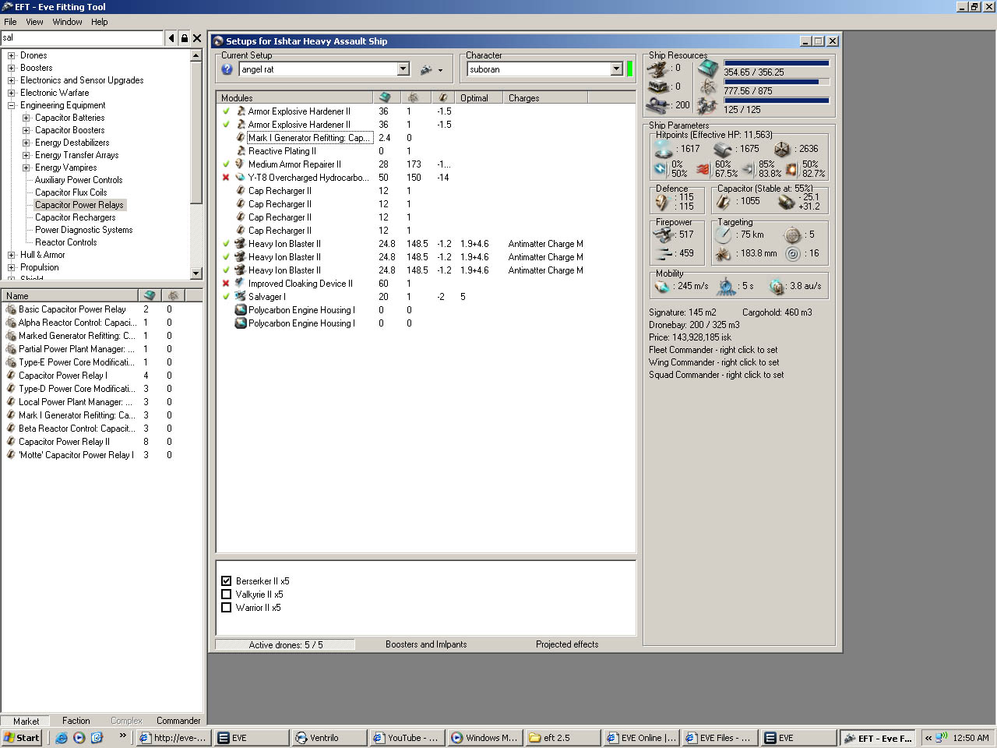This screenshot has width=997, height=748.
Task: Open the Window menu
Action: (67, 22)
